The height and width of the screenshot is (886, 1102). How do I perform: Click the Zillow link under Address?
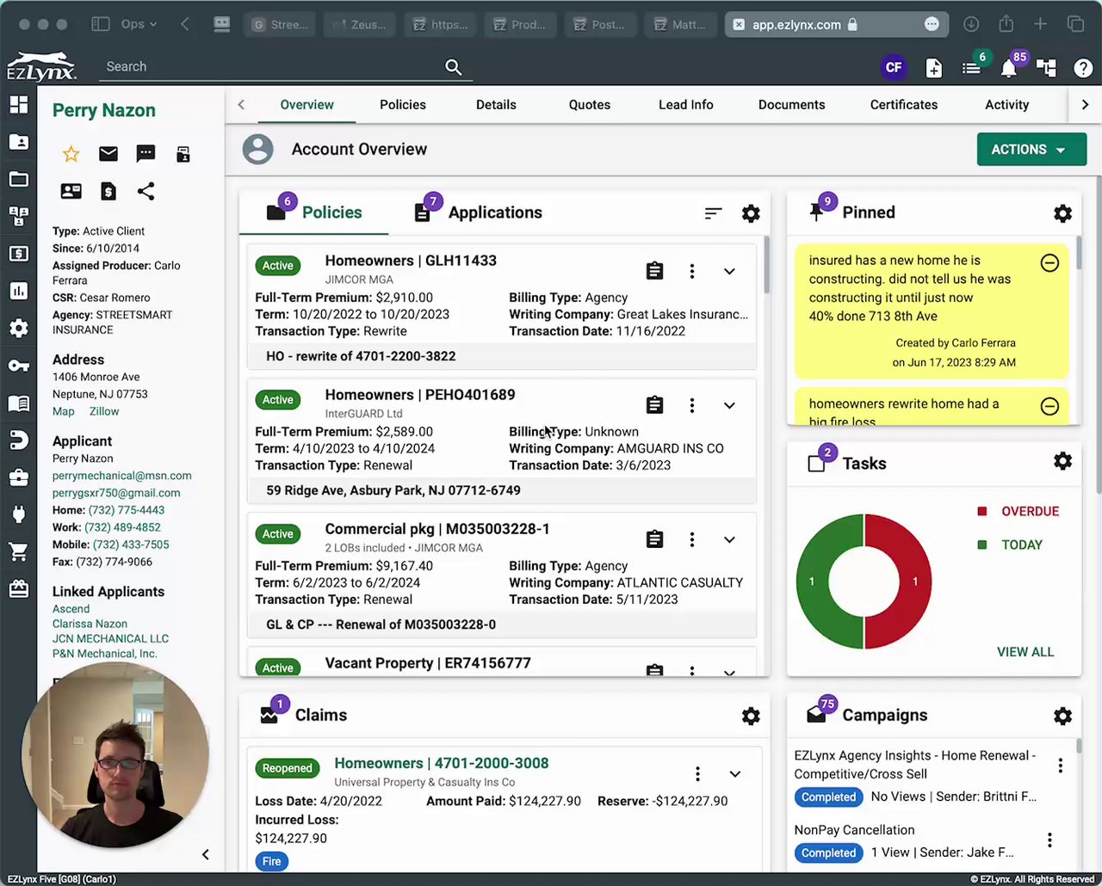click(x=104, y=412)
